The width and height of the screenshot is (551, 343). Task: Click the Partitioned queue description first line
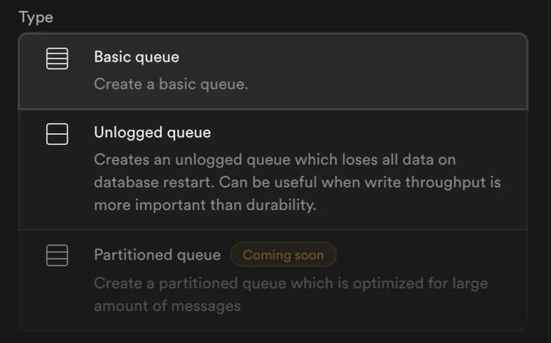click(x=291, y=283)
